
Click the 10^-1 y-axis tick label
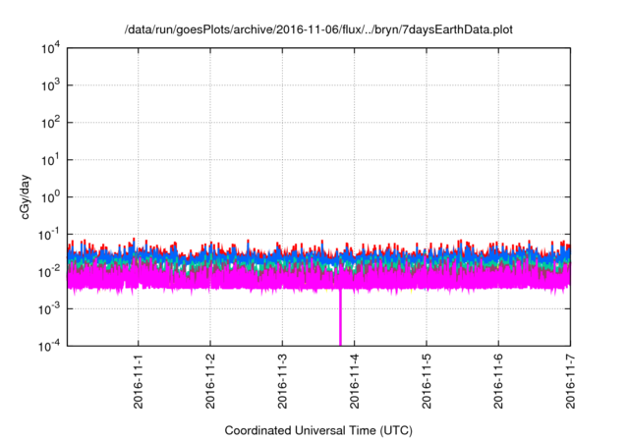[x=49, y=234]
